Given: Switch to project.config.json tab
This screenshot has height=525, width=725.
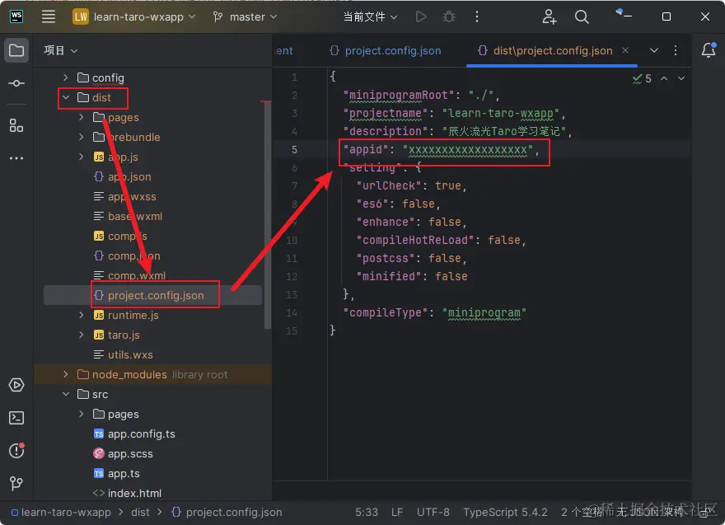Looking at the screenshot, I should coord(386,50).
